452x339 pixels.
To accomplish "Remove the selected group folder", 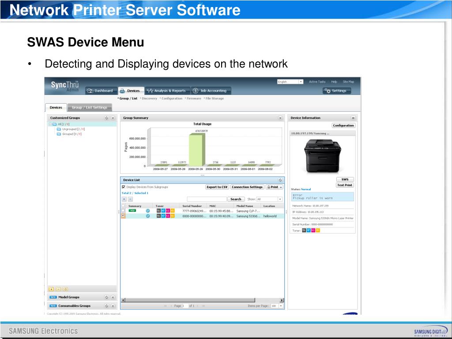I will 58,289.
